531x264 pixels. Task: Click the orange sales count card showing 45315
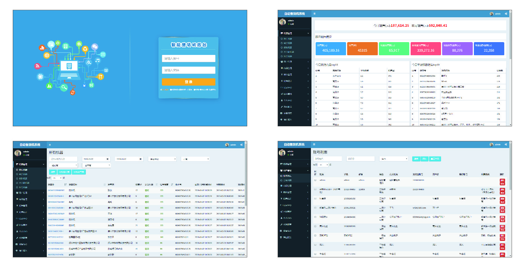point(362,49)
